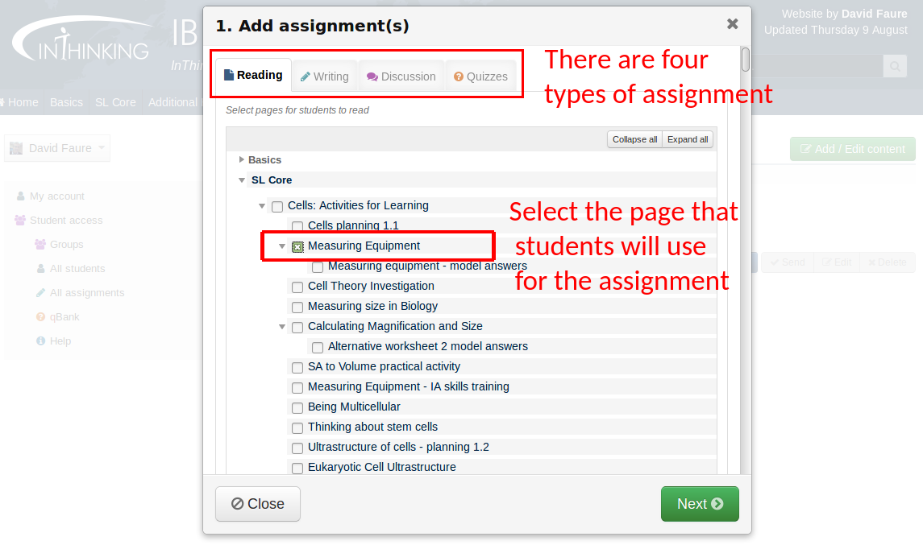
Task: Expand the Basics tree section
Action: 242,160
